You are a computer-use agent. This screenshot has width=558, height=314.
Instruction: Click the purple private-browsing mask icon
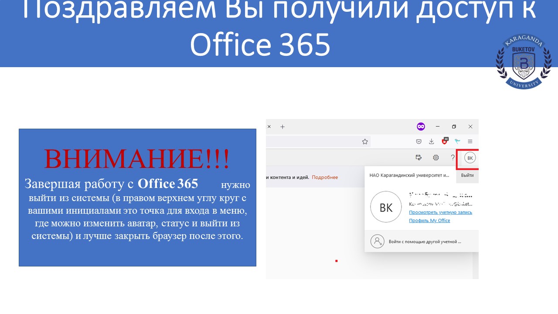click(421, 126)
